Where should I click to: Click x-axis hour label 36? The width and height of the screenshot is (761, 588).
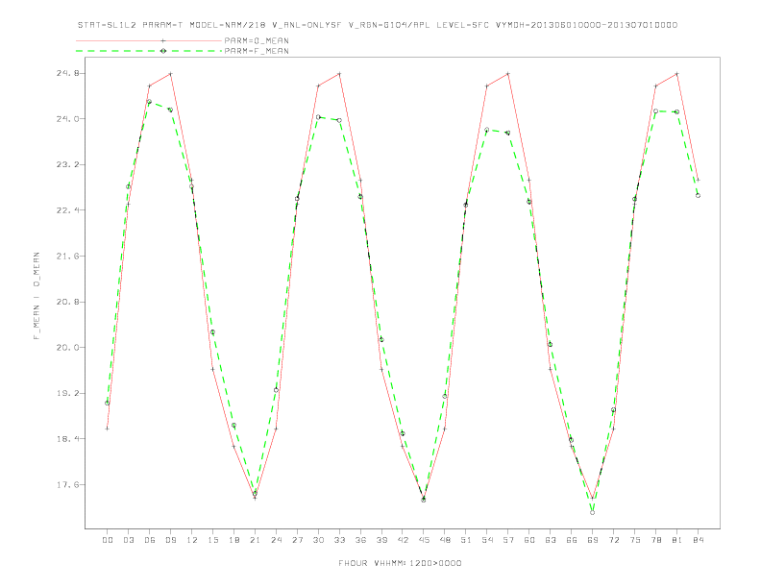pos(360,540)
